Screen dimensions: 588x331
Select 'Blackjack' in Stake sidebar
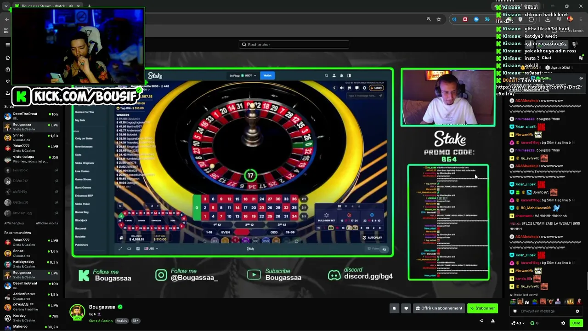click(81, 220)
